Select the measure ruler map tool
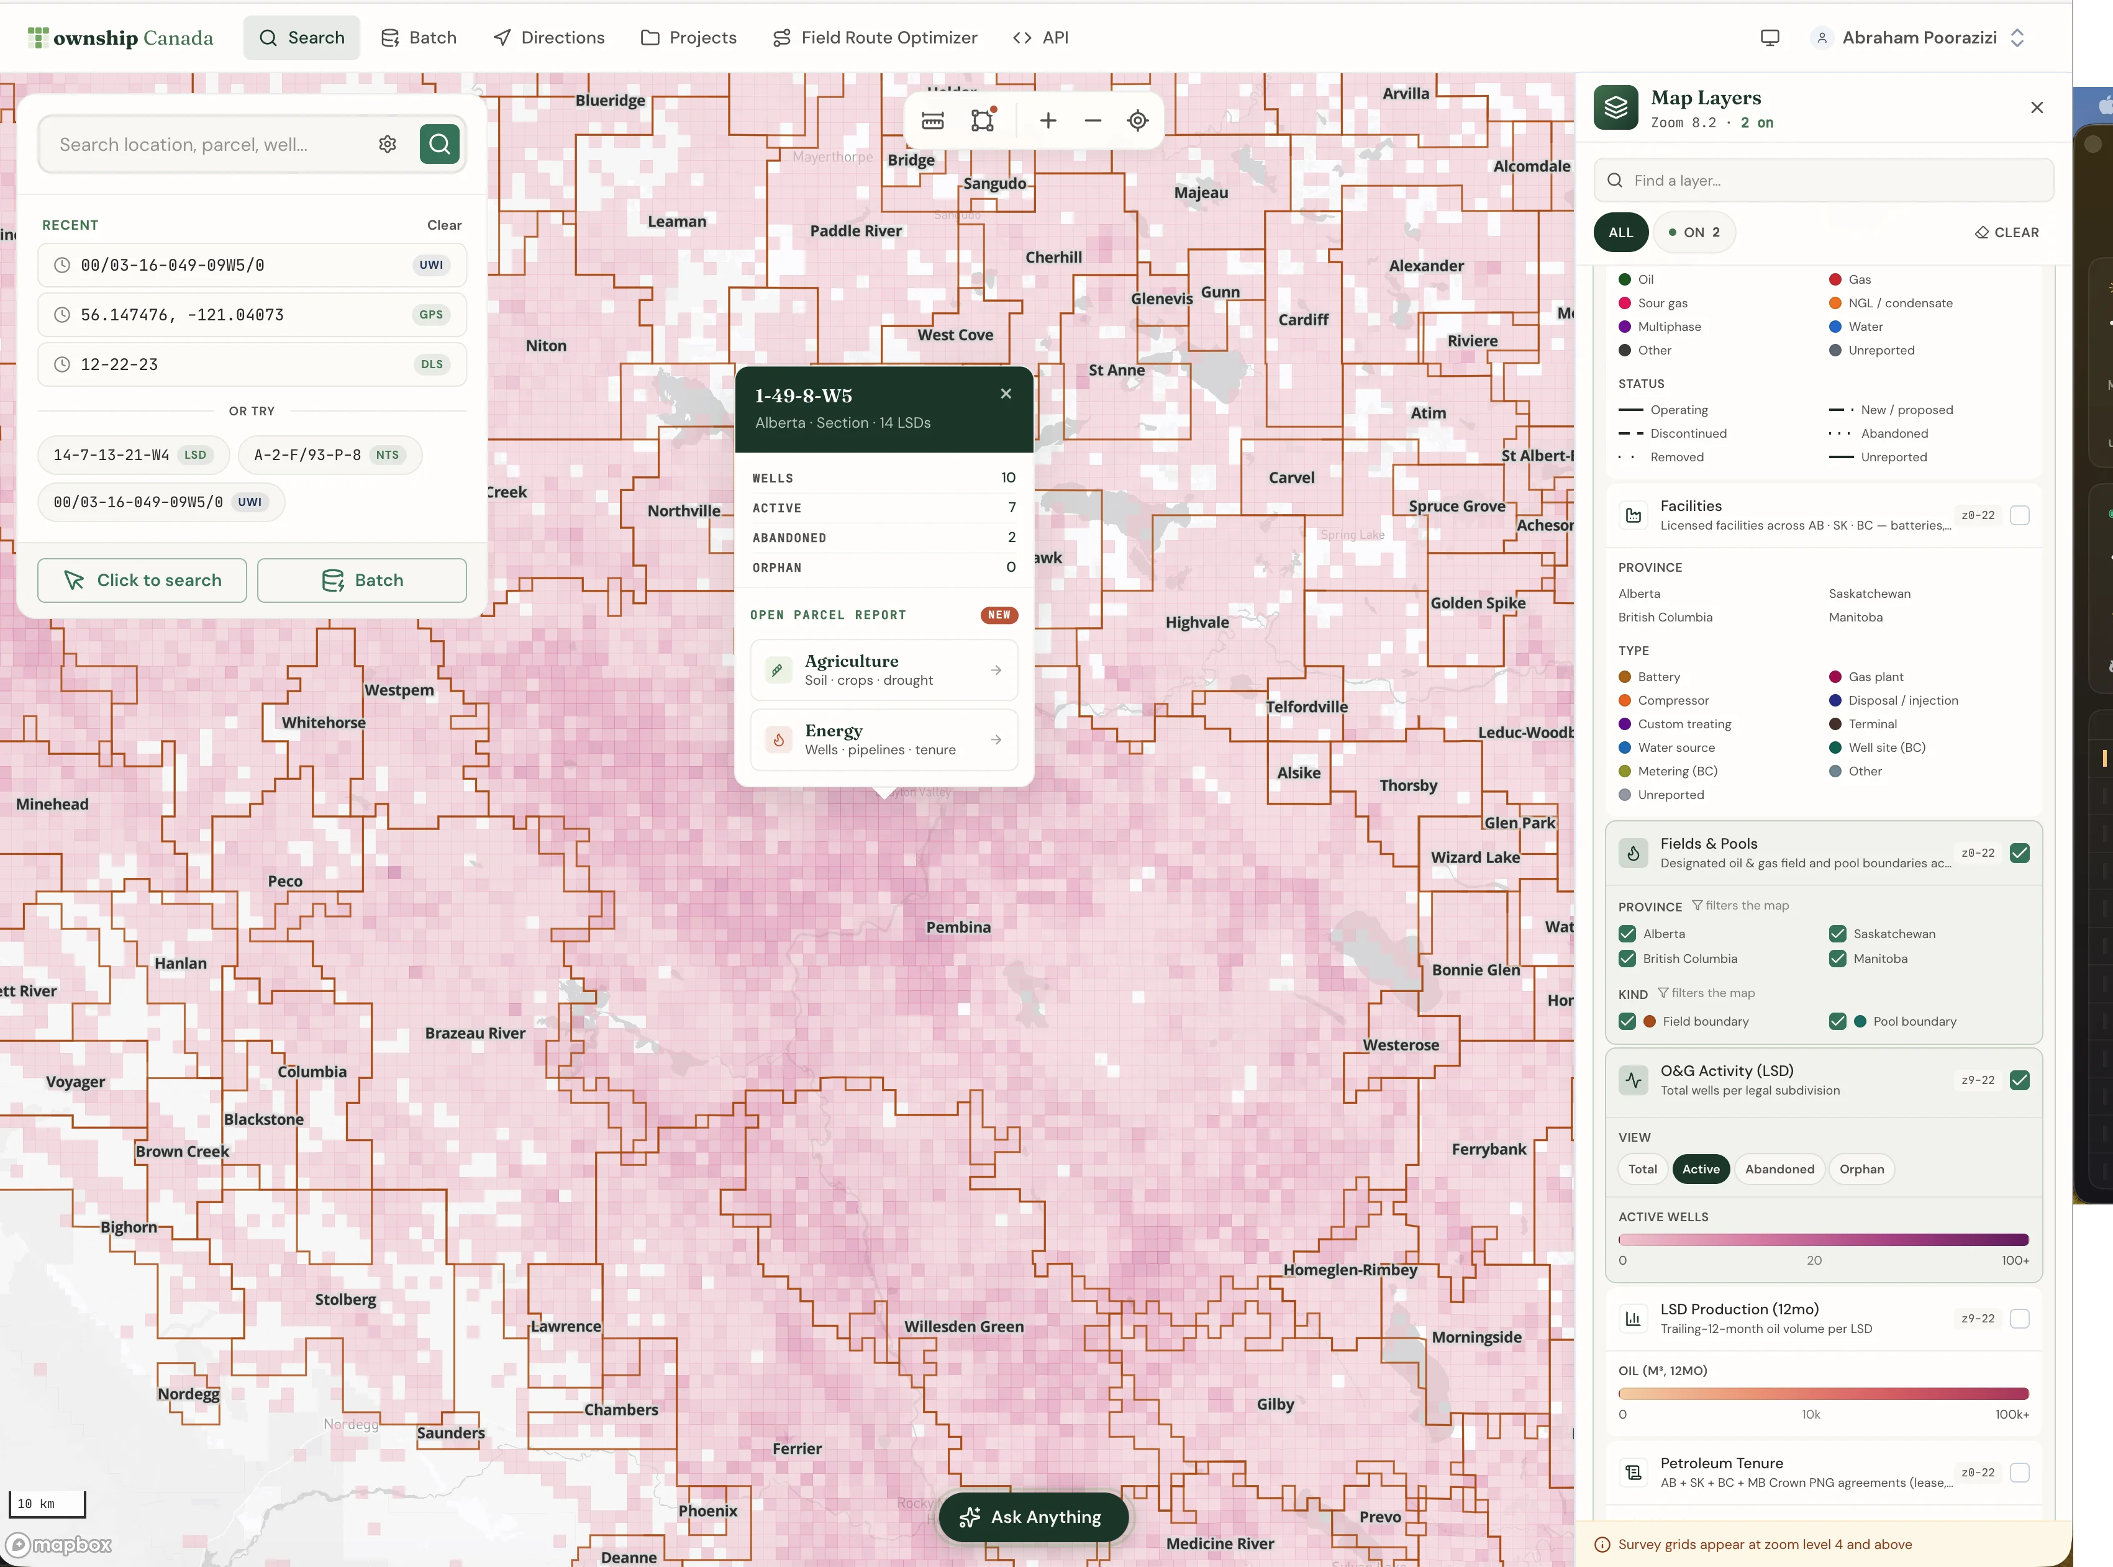 (x=933, y=120)
